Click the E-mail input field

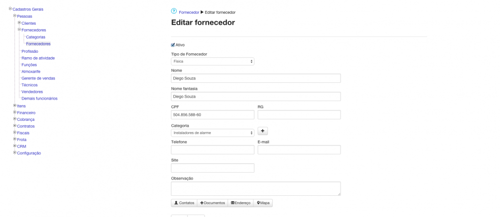coord(299,149)
